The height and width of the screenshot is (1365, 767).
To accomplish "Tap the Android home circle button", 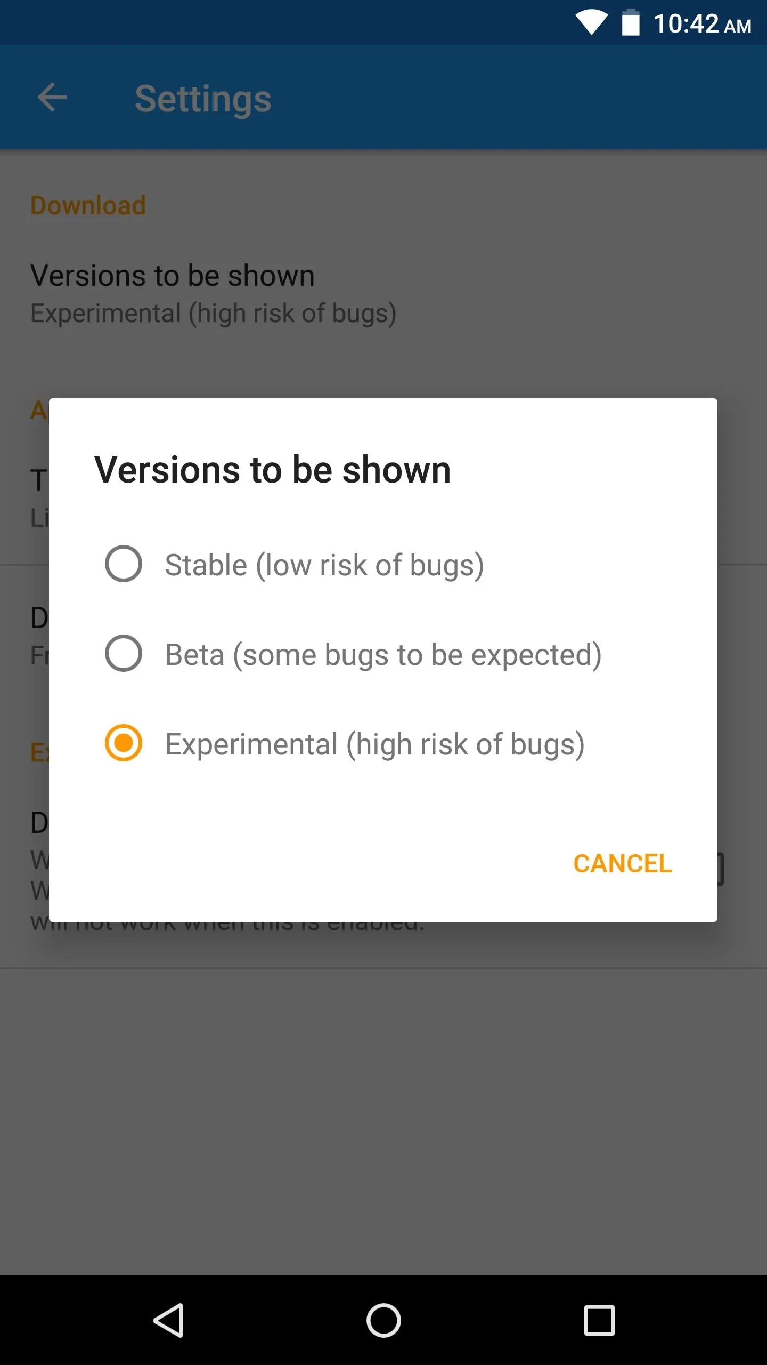I will coord(383,1320).
